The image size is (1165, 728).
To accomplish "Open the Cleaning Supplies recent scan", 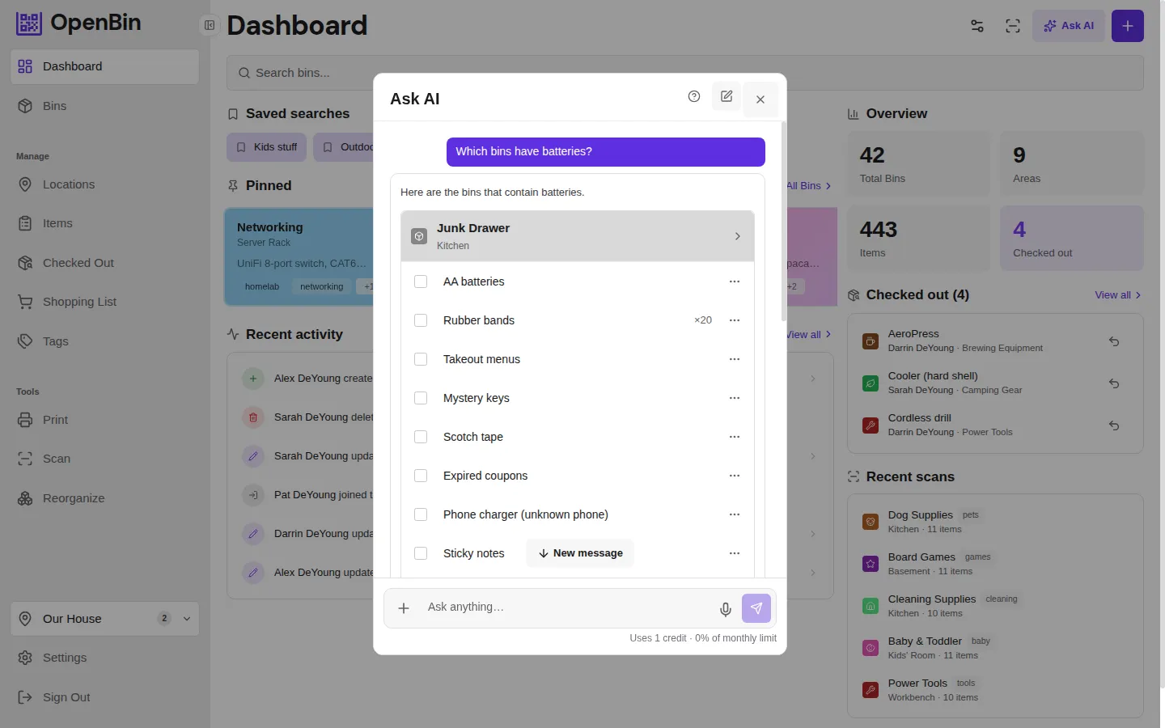I will pos(995,606).
